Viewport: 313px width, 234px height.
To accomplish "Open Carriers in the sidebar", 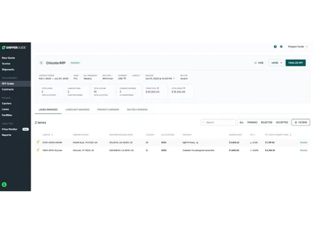I will (7, 104).
